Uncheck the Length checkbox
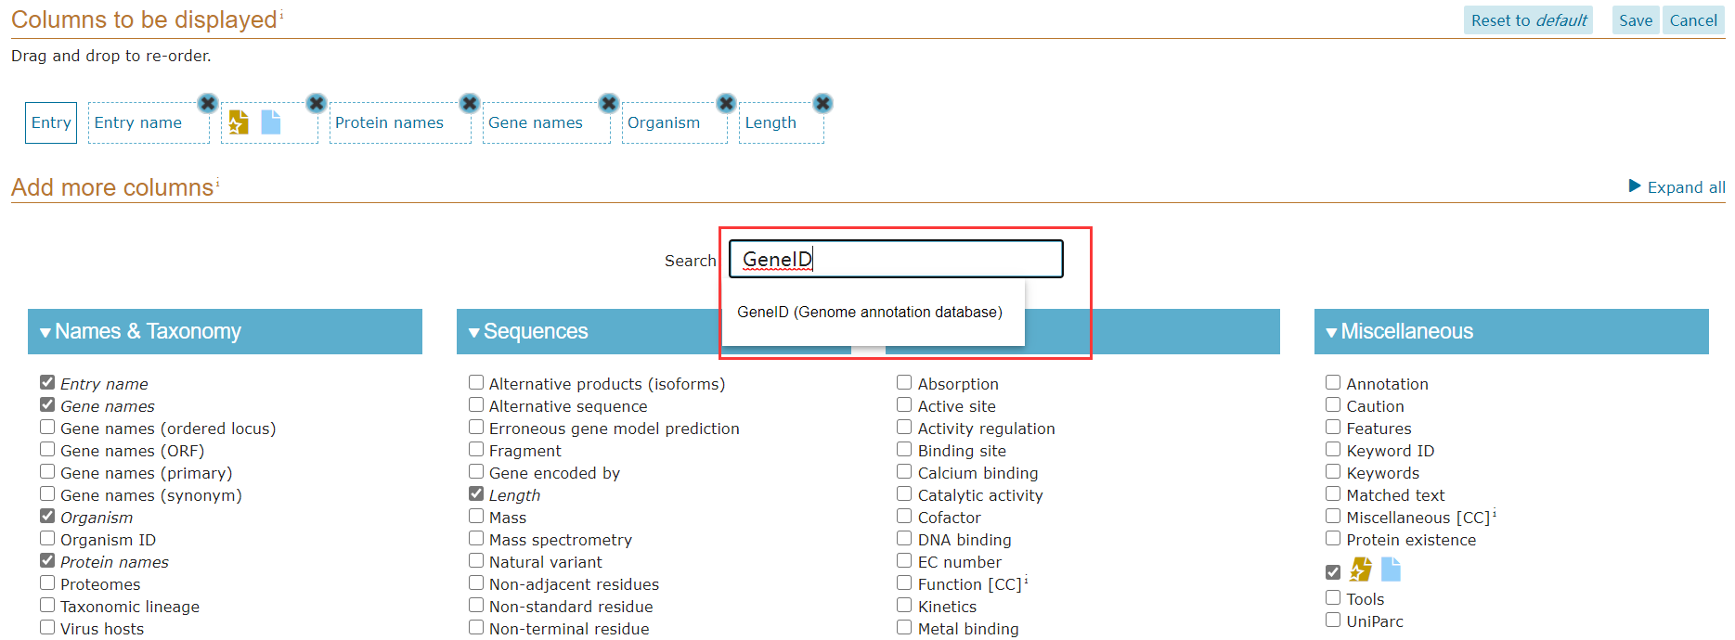 (x=476, y=493)
